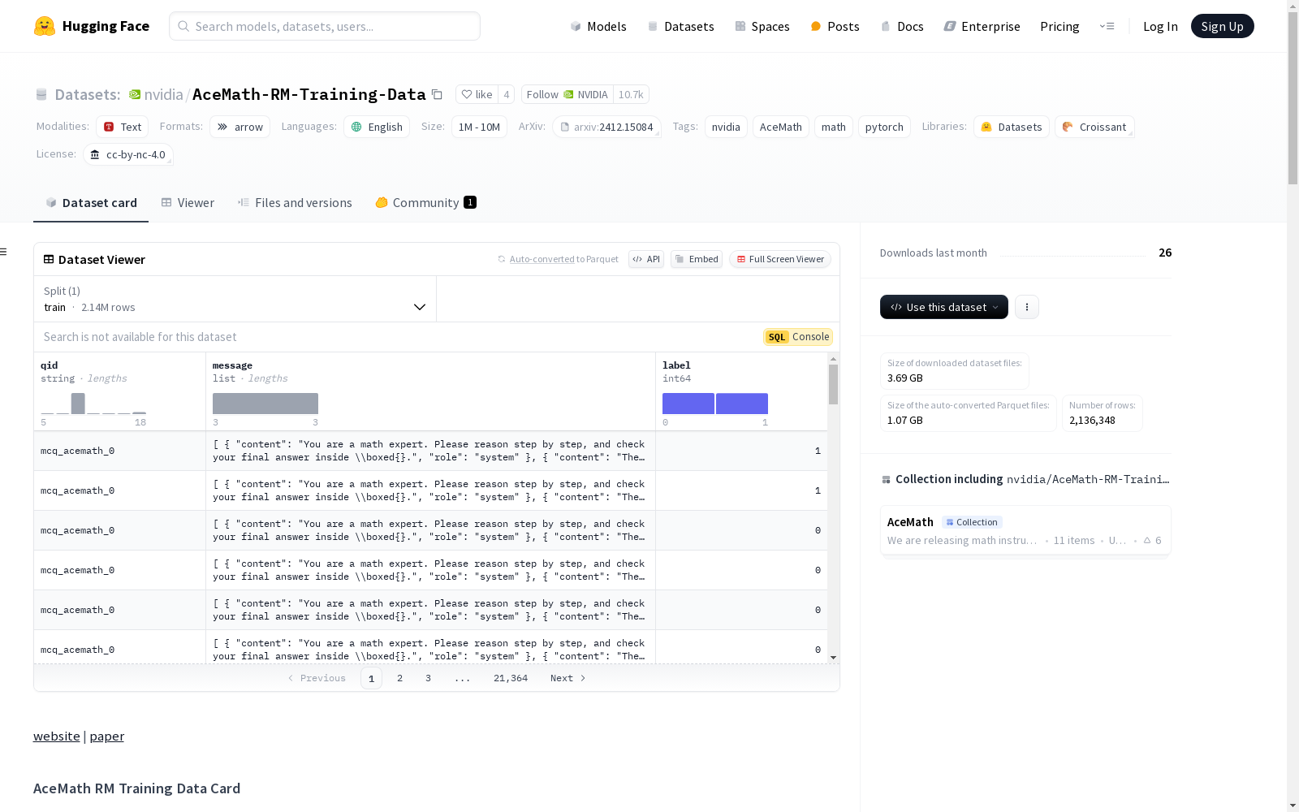Open the Pricing page
This screenshot has width=1299, height=812.
(x=1059, y=26)
